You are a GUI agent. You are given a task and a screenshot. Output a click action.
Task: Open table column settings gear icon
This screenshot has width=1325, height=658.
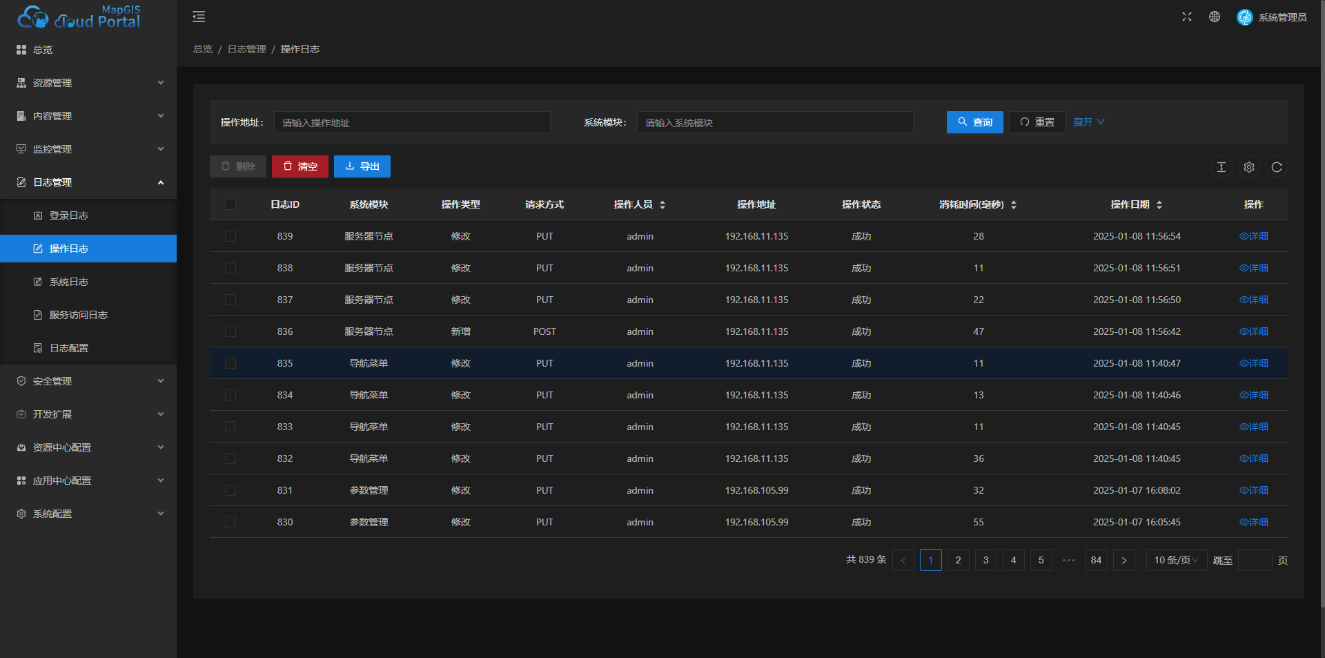[1249, 167]
